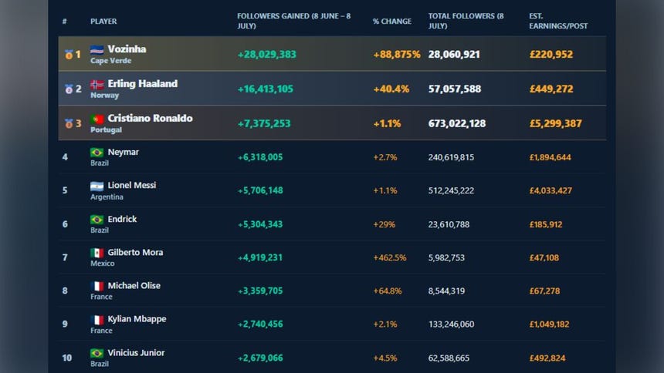
Task: Click Haaland's earnings value £449,272
Action: click(x=551, y=89)
